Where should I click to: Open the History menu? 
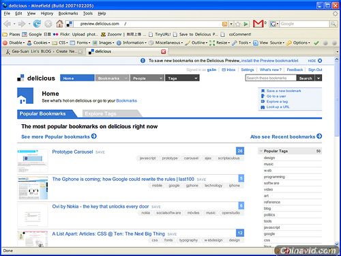[x=47, y=14]
